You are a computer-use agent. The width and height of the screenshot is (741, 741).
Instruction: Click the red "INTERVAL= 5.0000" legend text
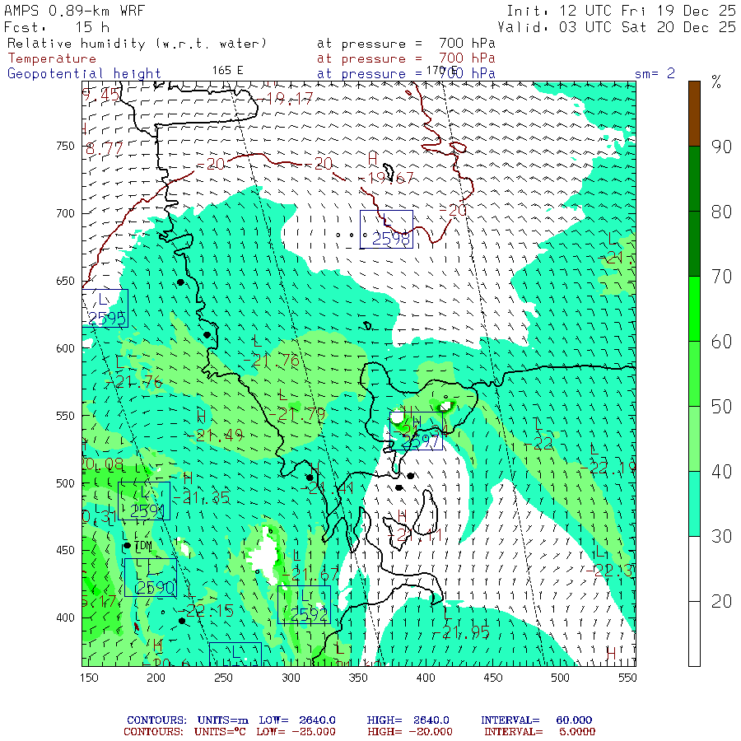pos(539,732)
